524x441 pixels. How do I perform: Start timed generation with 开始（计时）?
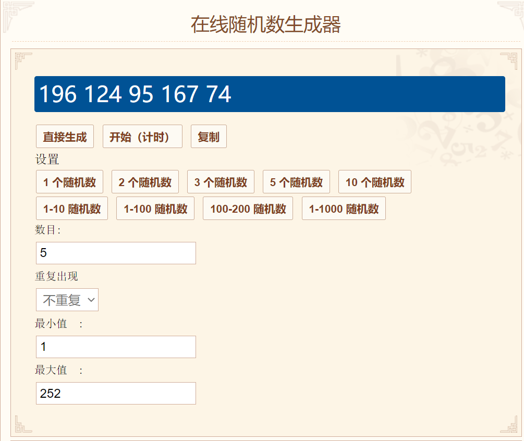(x=142, y=136)
